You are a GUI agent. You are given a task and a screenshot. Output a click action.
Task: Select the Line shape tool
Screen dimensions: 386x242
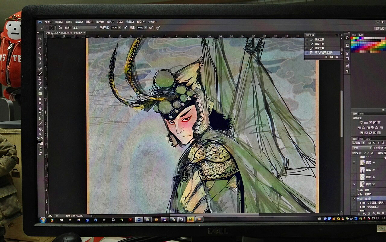click(x=40, y=124)
